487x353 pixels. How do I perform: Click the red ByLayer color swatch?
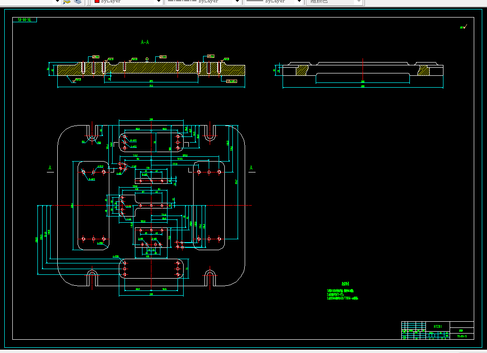(97, 1)
